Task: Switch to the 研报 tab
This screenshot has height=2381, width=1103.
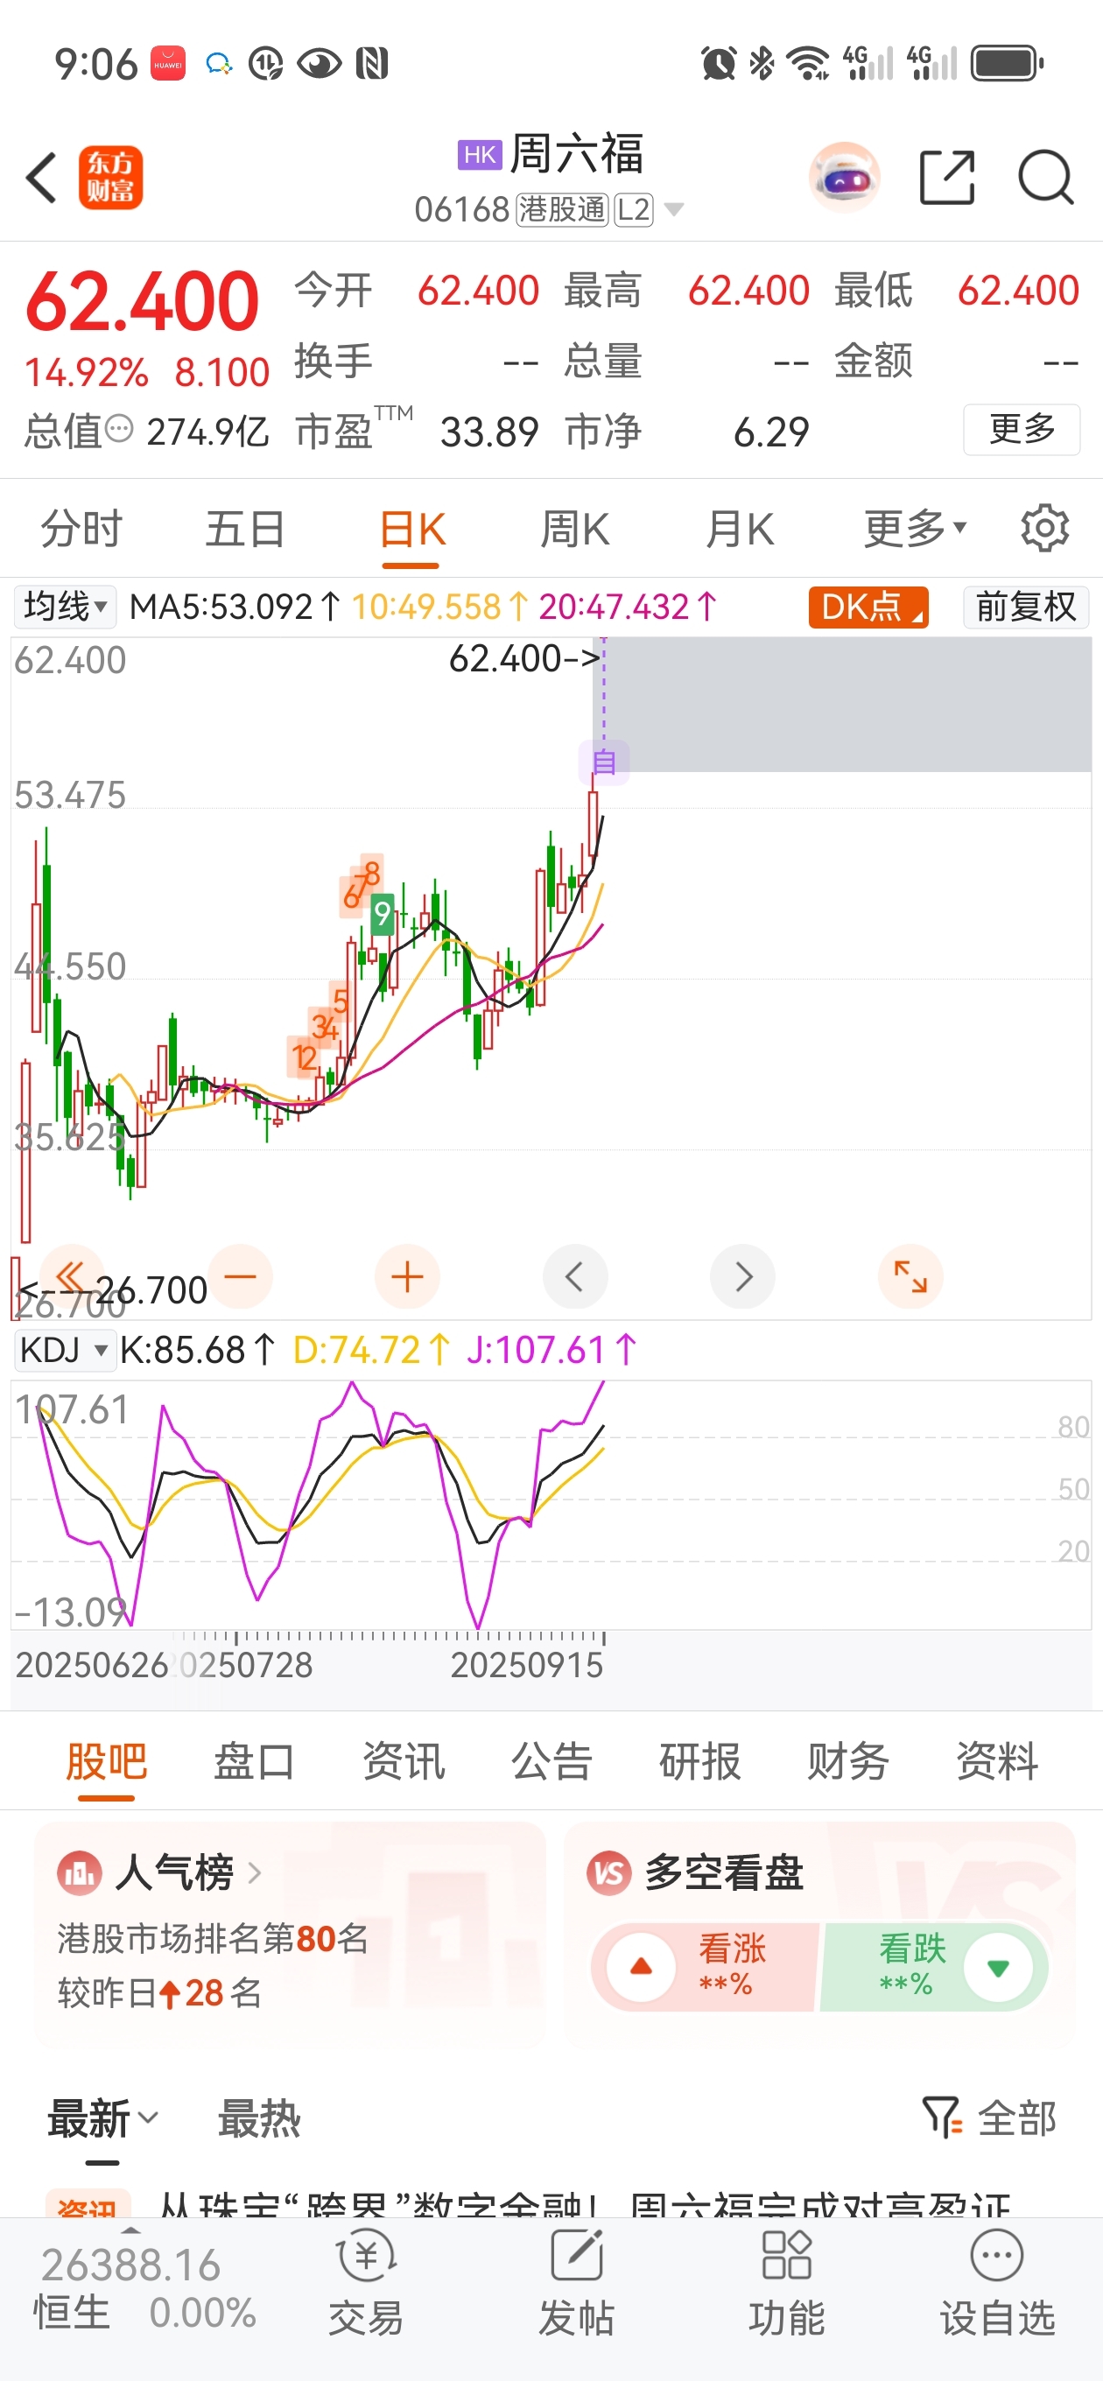Action: 700,1762
